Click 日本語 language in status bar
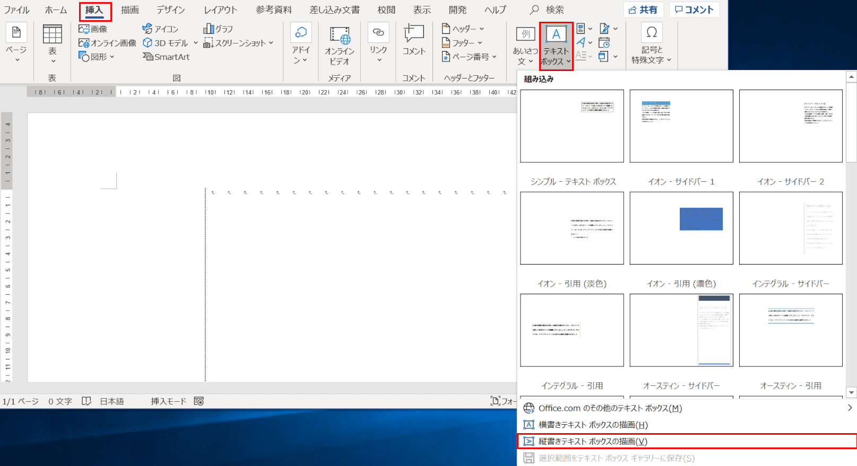This screenshot has width=857, height=466. (112, 401)
